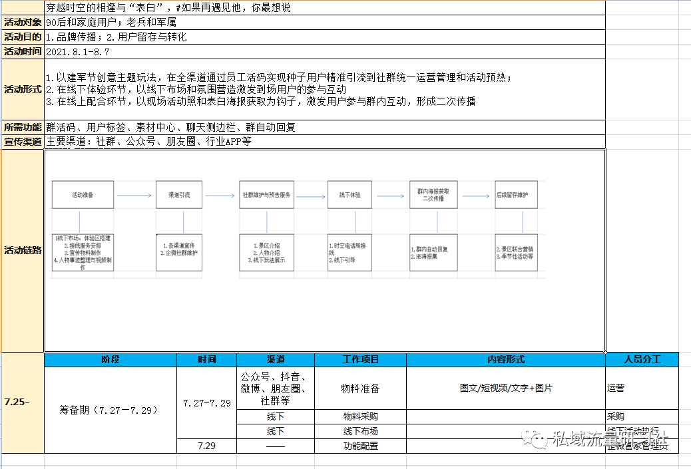Screen dimensions: 691x469
Task: Click cell '1.品牌传播；2.用户留存与转化'
Action: (325, 37)
